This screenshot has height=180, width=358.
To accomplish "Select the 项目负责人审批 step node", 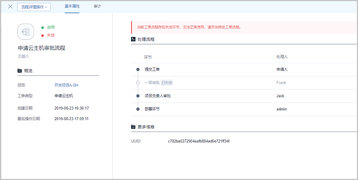I will tap(138, 96).
